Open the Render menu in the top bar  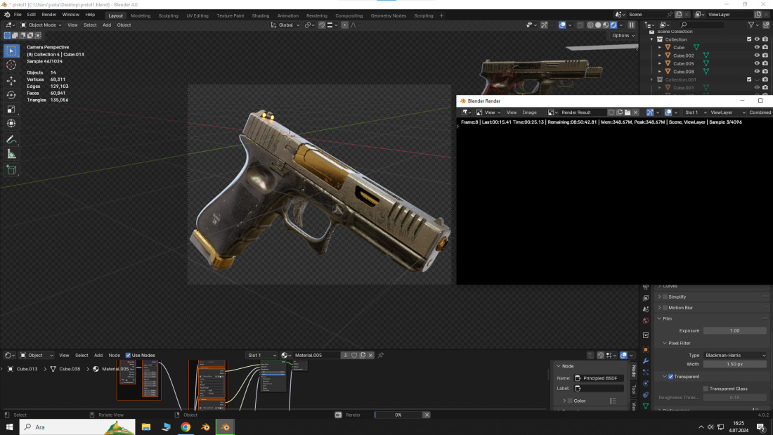click(48, 15)
